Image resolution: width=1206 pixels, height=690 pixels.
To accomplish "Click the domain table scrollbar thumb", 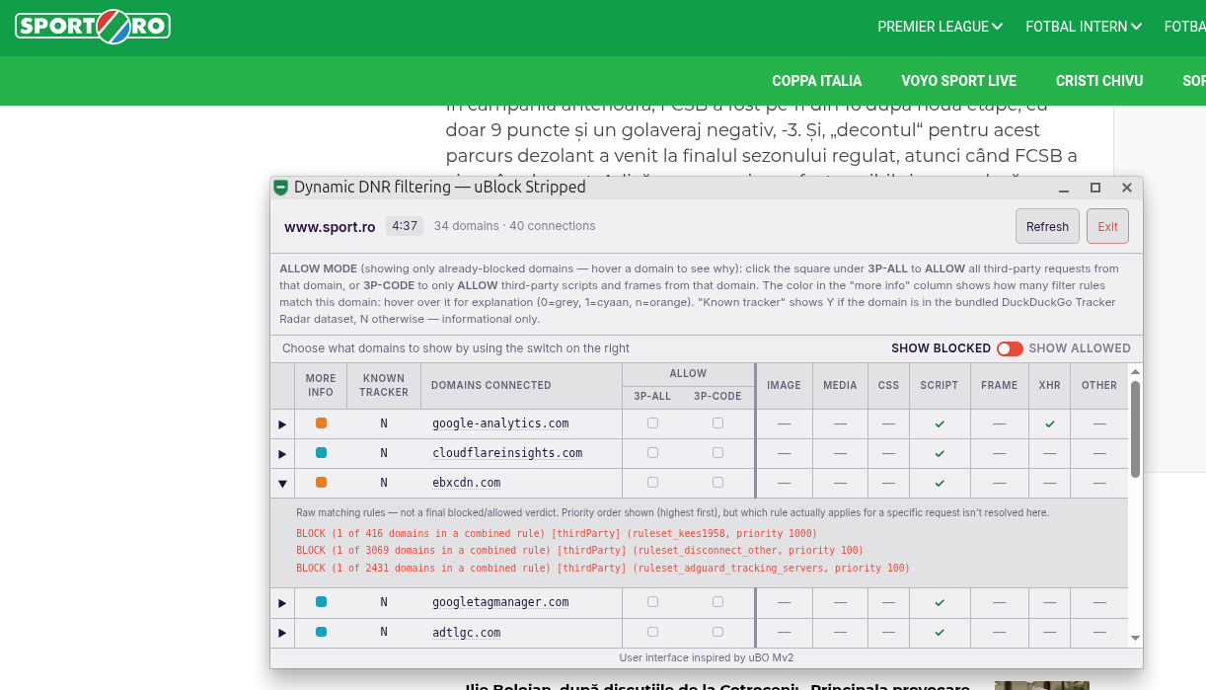I will pyautogui.click(x=1136, y=429).
